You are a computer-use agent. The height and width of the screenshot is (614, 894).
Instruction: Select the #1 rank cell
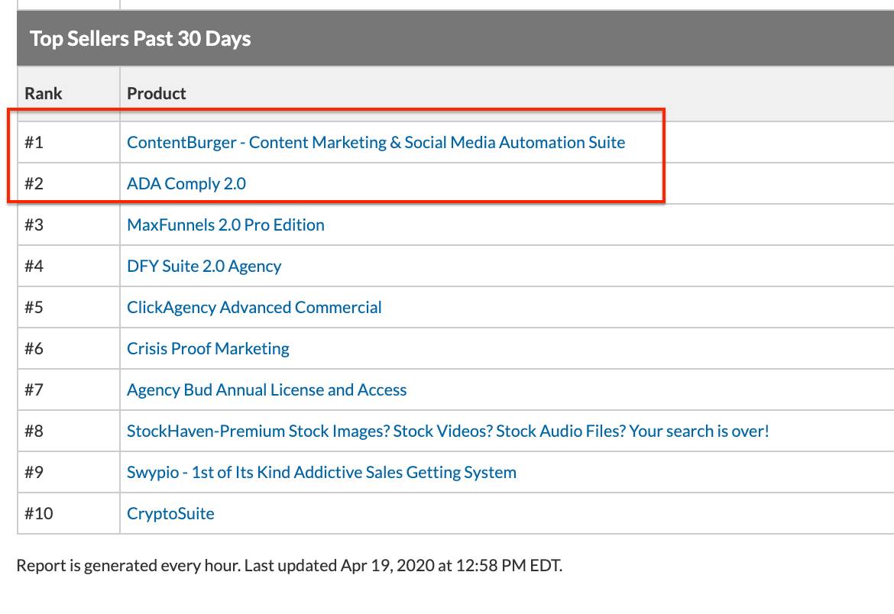(34, 142)
